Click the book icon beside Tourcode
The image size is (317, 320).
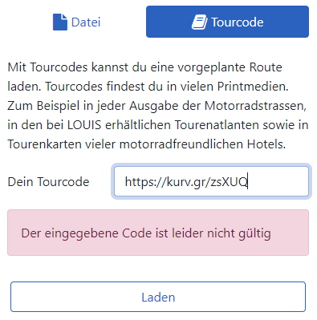coord(199,22)
